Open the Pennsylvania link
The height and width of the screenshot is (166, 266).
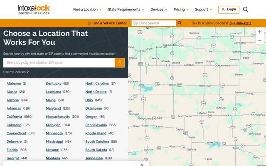point(96,125)
